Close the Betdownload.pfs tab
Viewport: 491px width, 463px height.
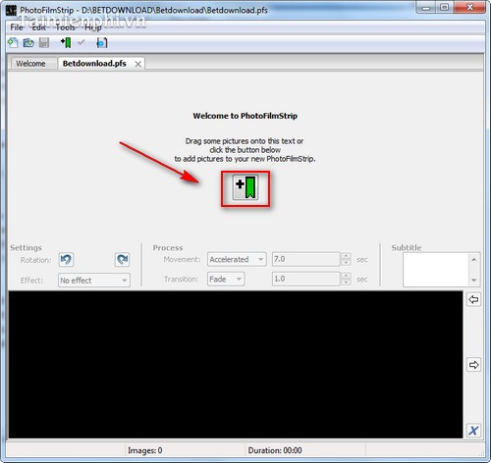[138, 64]
